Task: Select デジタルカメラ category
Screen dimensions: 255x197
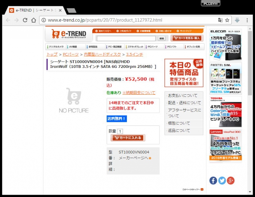Action: click(56, 47)
